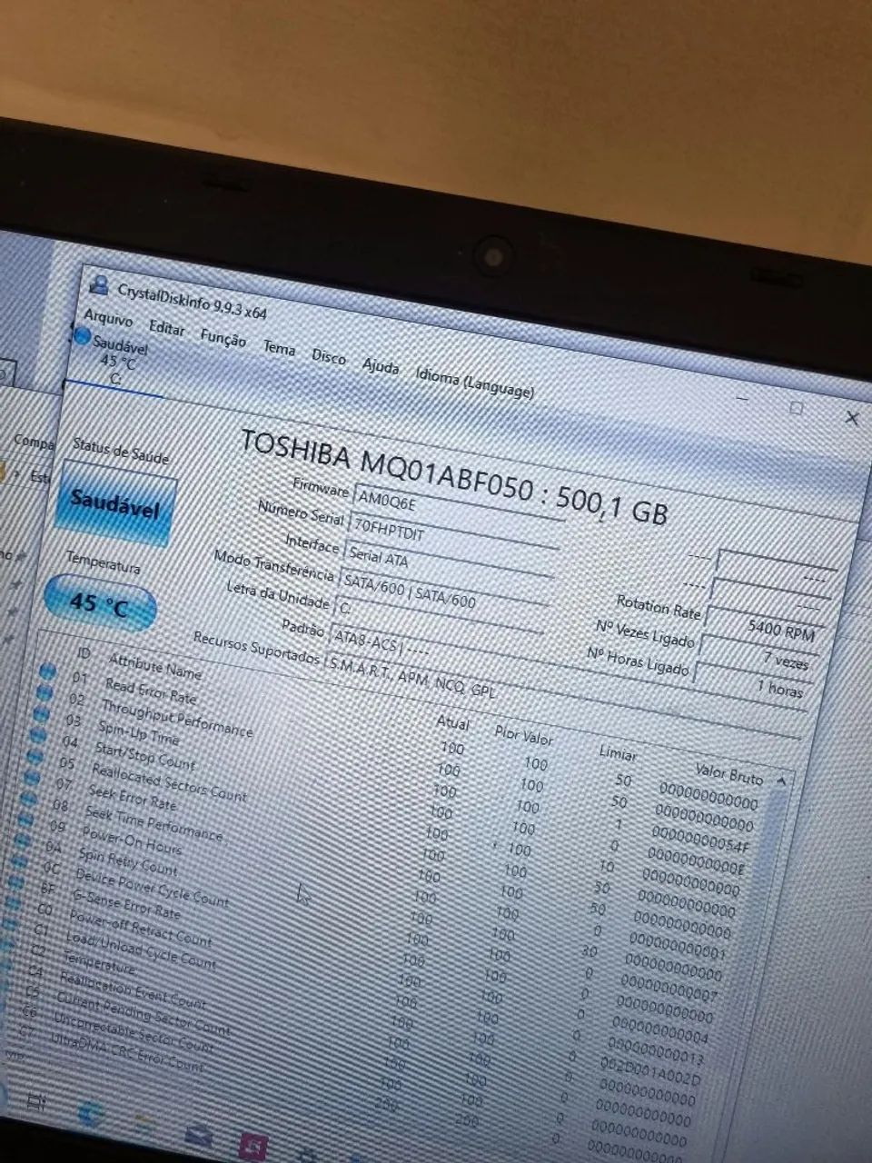Click the TOSHIBA MQ01ABF050 disk title

click(454, 477)
